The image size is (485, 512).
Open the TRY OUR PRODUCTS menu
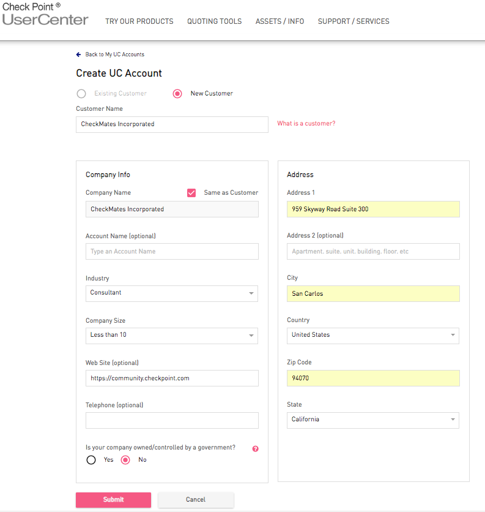click(139, 21)
